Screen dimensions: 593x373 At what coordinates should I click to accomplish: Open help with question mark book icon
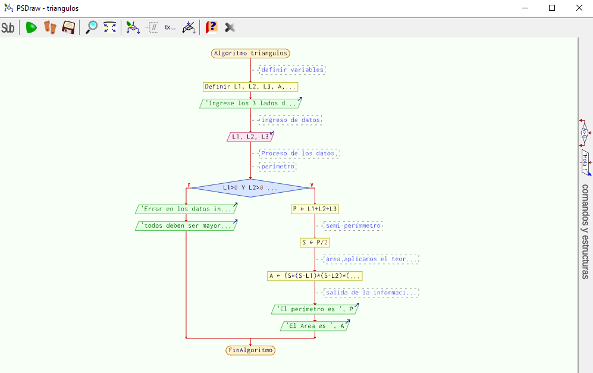pyautogui.click(x=211, y=27)
